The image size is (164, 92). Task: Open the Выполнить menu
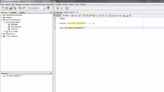pyautogui.click(x=50, y=4)
